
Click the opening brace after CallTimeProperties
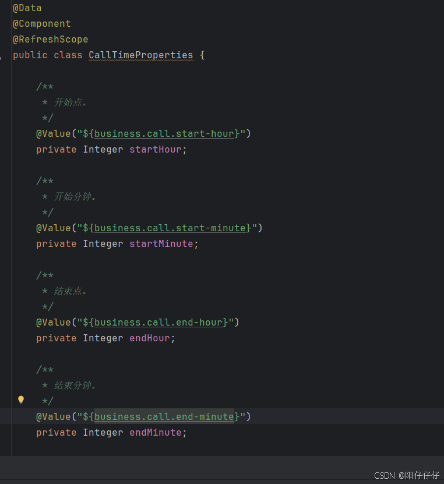[202, 55]
